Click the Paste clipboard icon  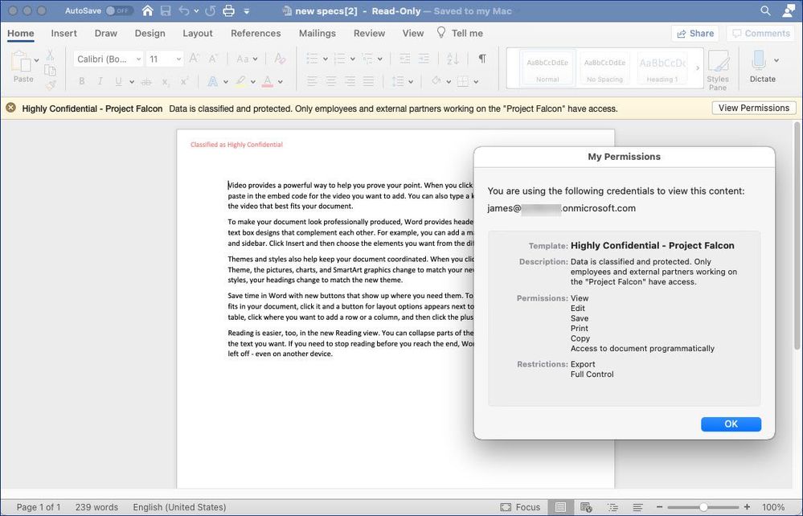click(22, 61)
